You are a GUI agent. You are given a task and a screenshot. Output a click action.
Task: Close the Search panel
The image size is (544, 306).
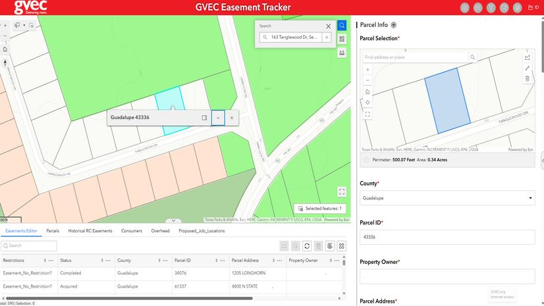pos(328,26)
